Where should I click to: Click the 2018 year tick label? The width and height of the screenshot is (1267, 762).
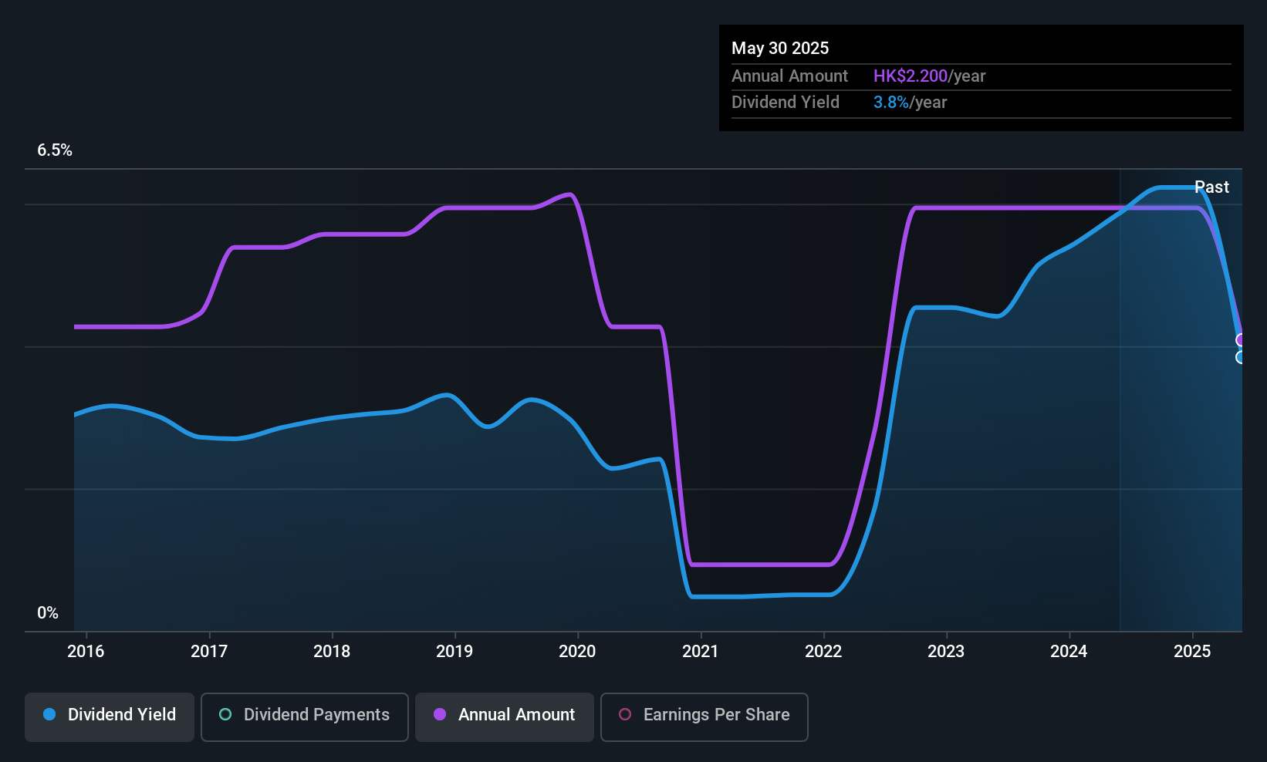click(x=332, y=652)
